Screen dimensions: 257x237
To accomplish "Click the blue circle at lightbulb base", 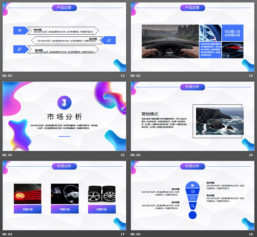I will 193,215.
